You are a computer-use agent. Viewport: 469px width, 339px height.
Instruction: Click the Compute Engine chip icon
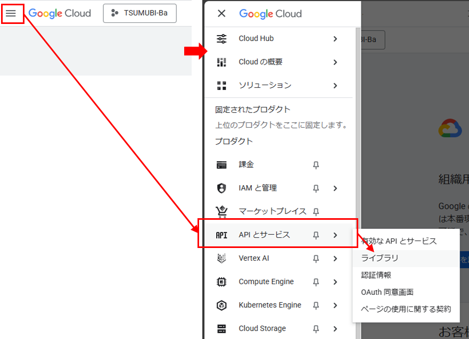(221, 282)
